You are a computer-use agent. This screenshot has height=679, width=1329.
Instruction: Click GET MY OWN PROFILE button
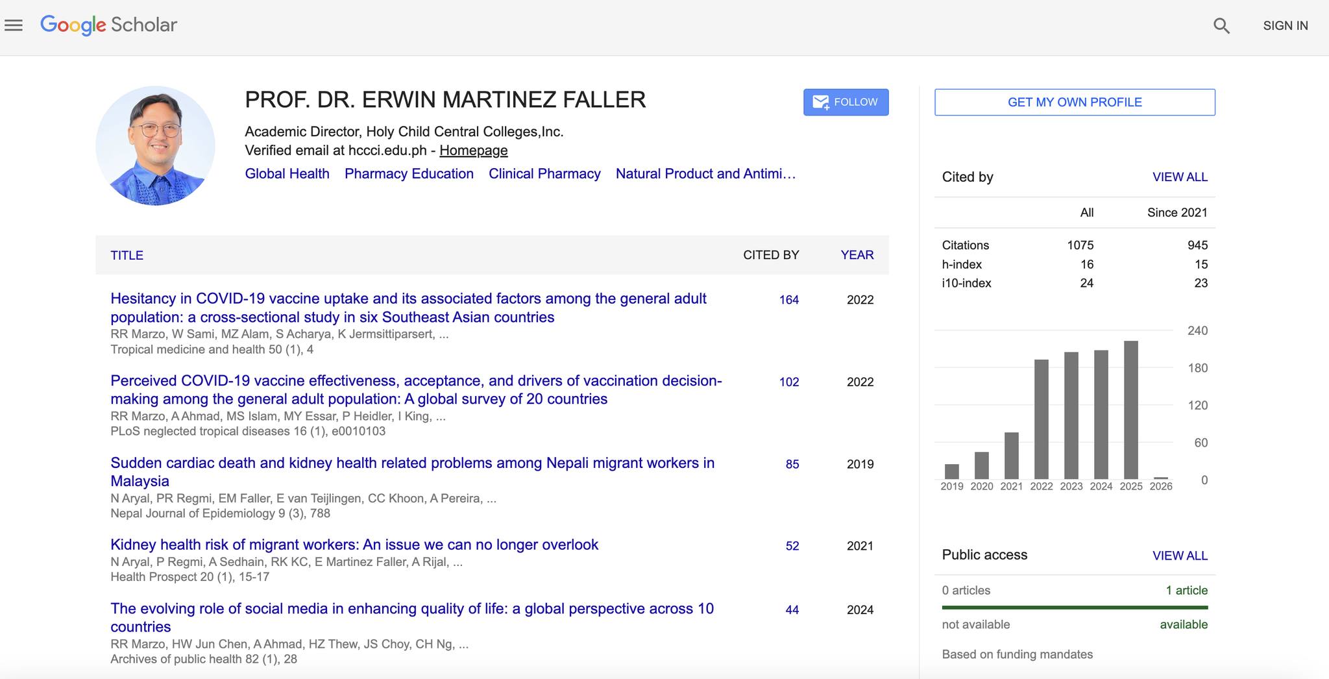coord(1075,102)
